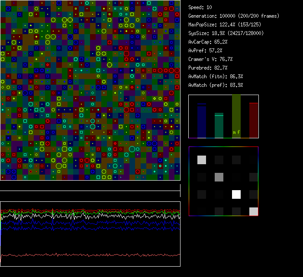Screen dimensions: 303x277
Task: Click the SysSize 18.9% statistic
Action: (226, 33)
